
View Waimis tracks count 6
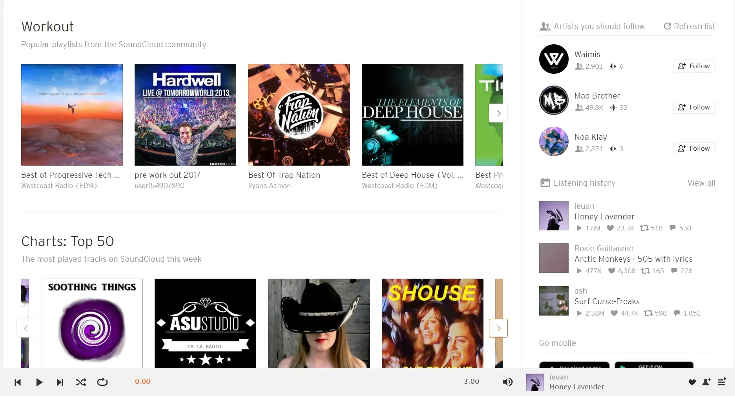616,66
